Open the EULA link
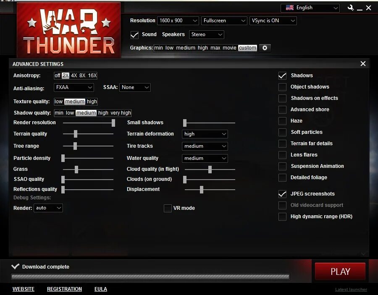The image size is (378, 295). coord(101,289)
